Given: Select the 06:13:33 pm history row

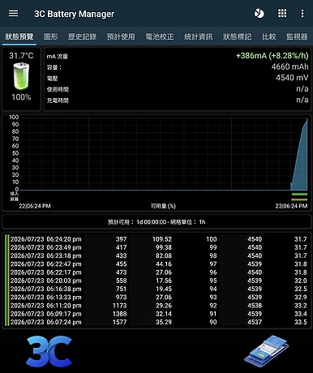Looking at the screenshot, I should [156, 297].
